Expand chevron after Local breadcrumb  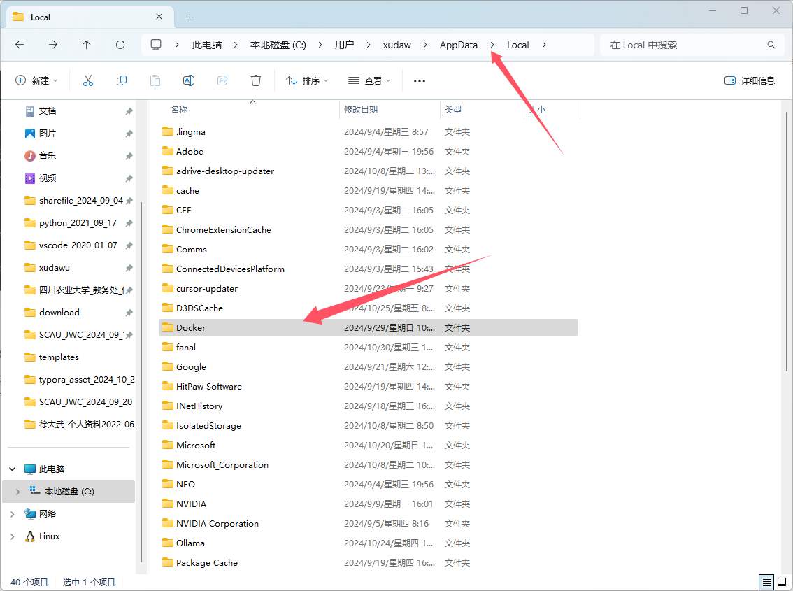coord(543,45)
